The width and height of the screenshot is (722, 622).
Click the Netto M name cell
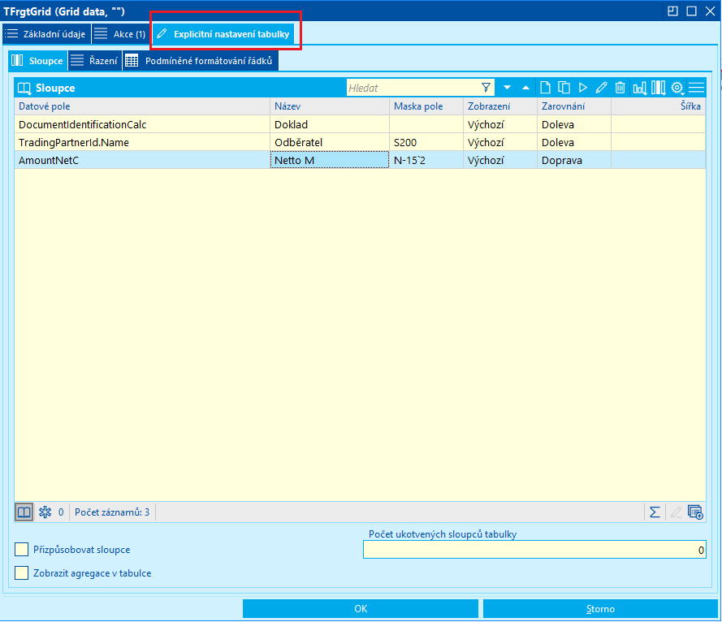tap(330, 160)
